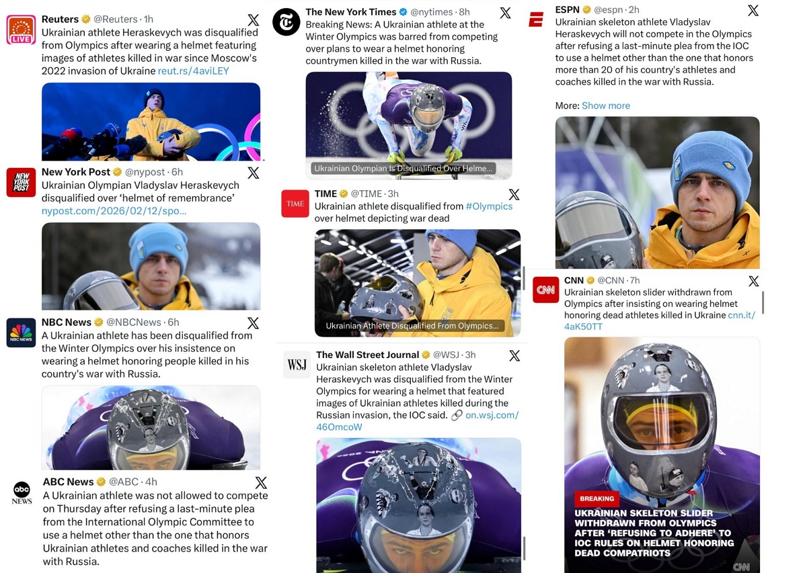807x573 pixels.
Task: Click the Wall Street Journal WSJ avatar
Action: [297, 365]
